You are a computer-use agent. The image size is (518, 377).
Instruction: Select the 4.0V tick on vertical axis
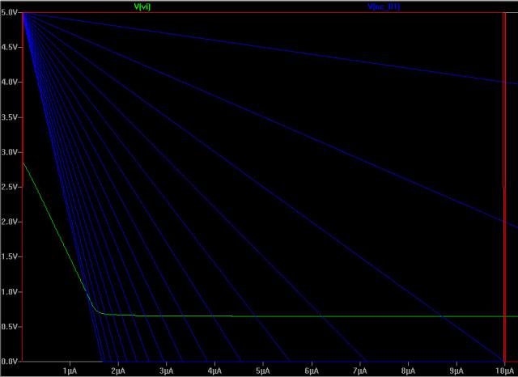pos(10,83)
